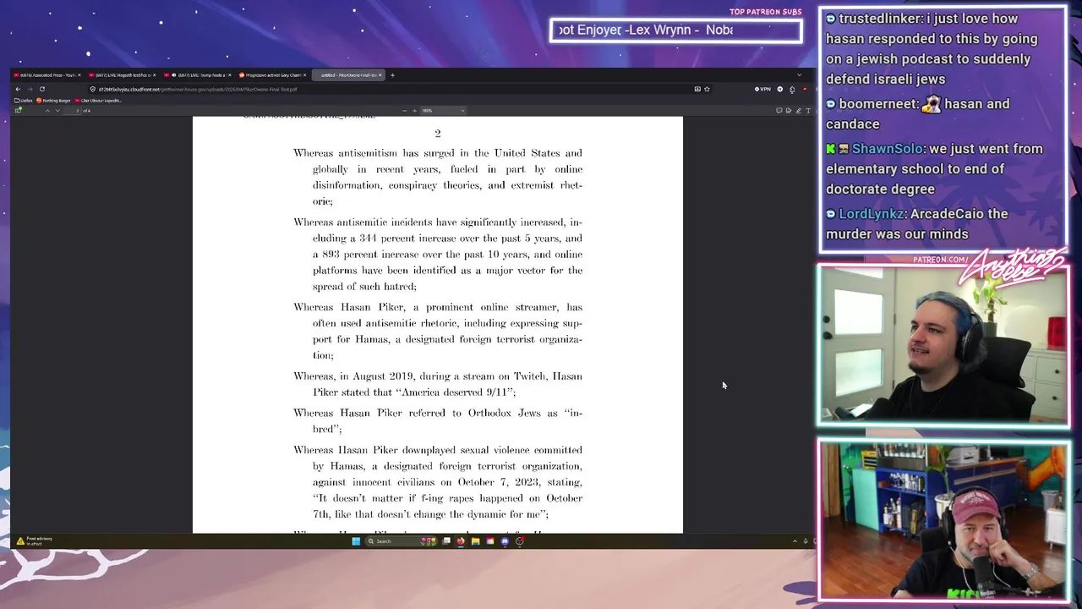Click the red extension icon in toolbar
Image resolution: width=1082 pixels, height=609 pixels.
click(805, 89)
